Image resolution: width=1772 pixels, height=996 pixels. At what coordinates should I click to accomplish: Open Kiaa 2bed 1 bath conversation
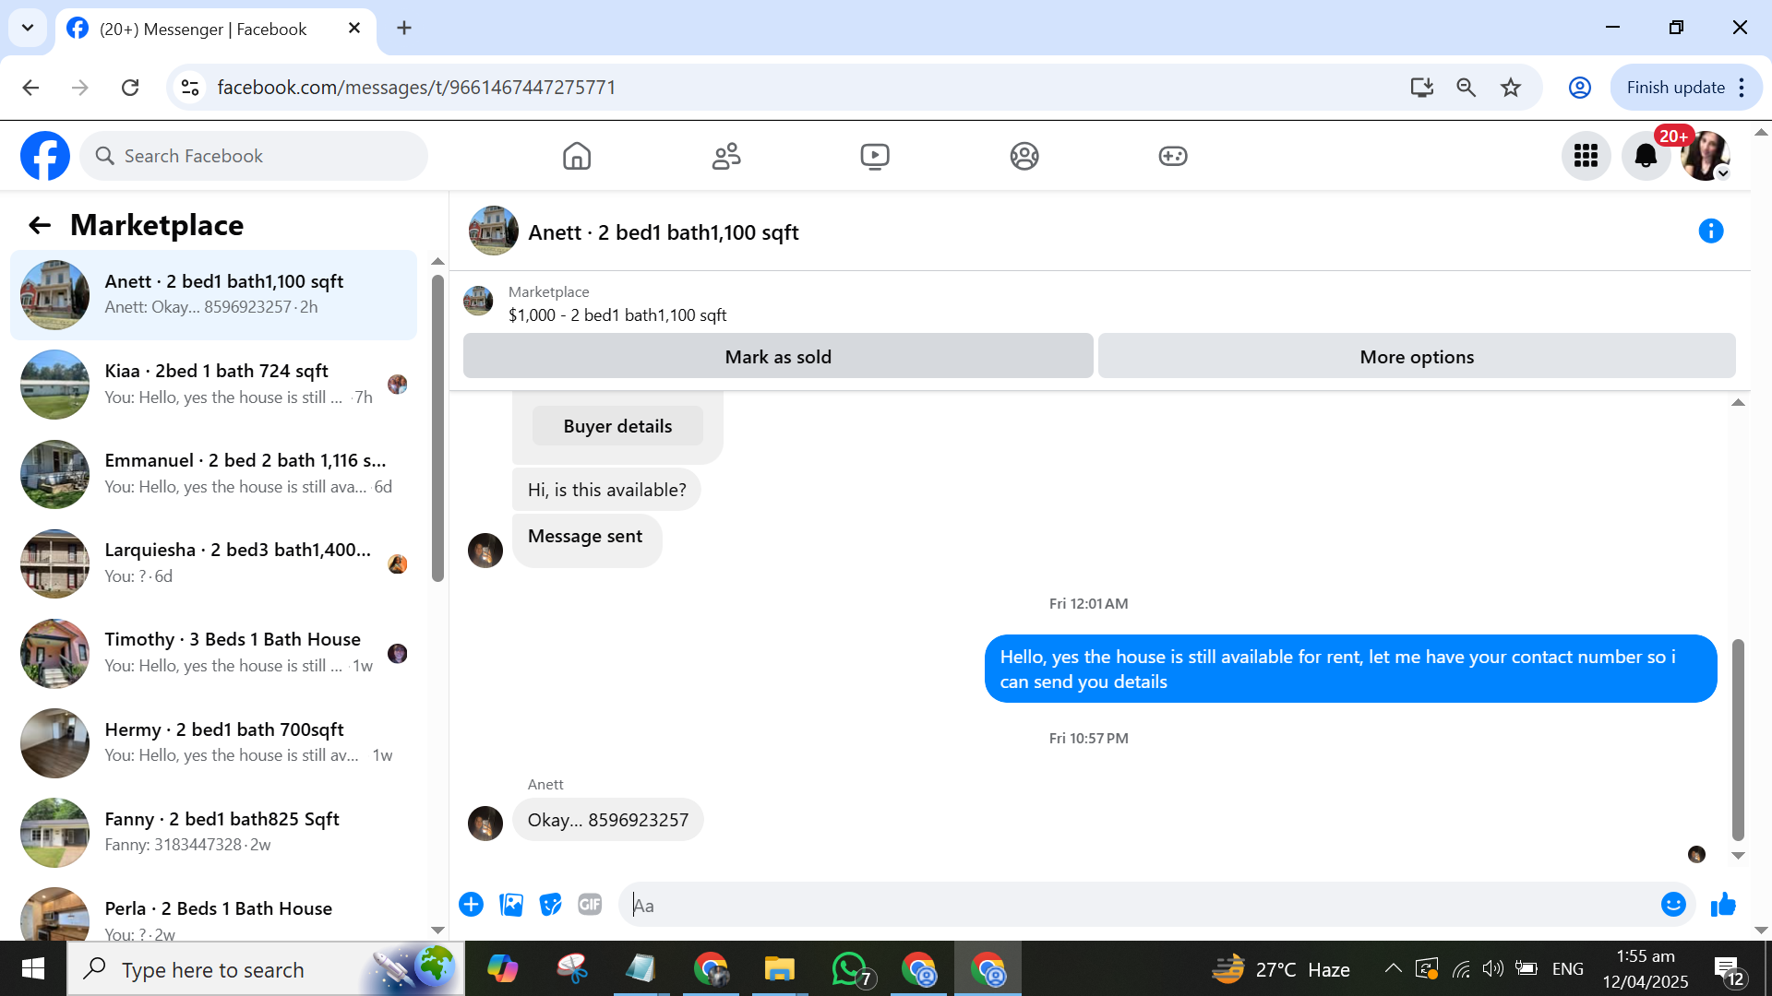click(213, 385)
